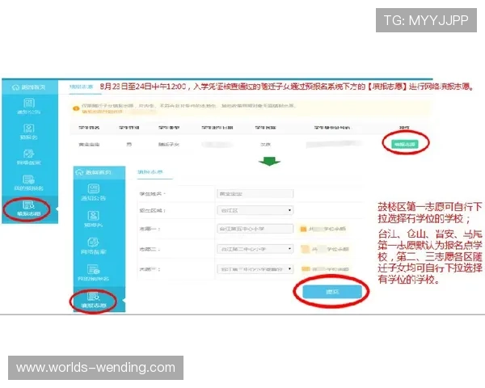Open 通知公告 icon in student-list page sidebar
This screenshot has width=485, height=388.
[x=29, y=103]
